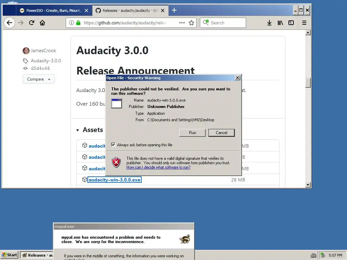Select the Releases taskbar button
Image resolution: width=347 pixels, height=260 pixels.
tap(37, 255)
